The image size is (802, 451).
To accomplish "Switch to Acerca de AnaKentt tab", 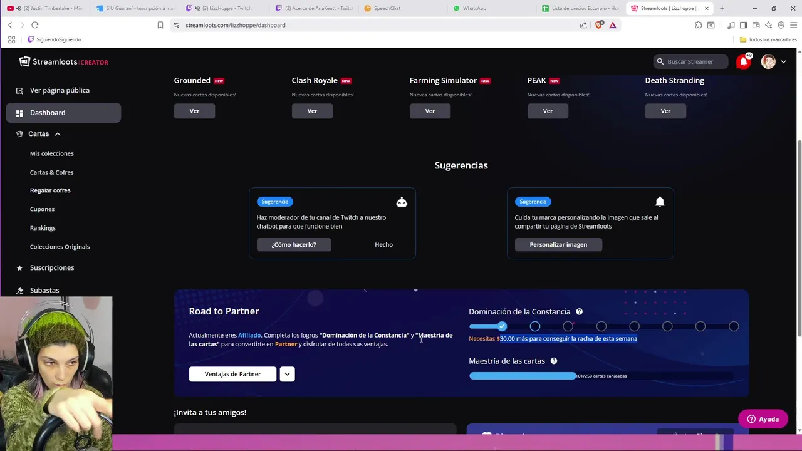I will click(315, 8).
